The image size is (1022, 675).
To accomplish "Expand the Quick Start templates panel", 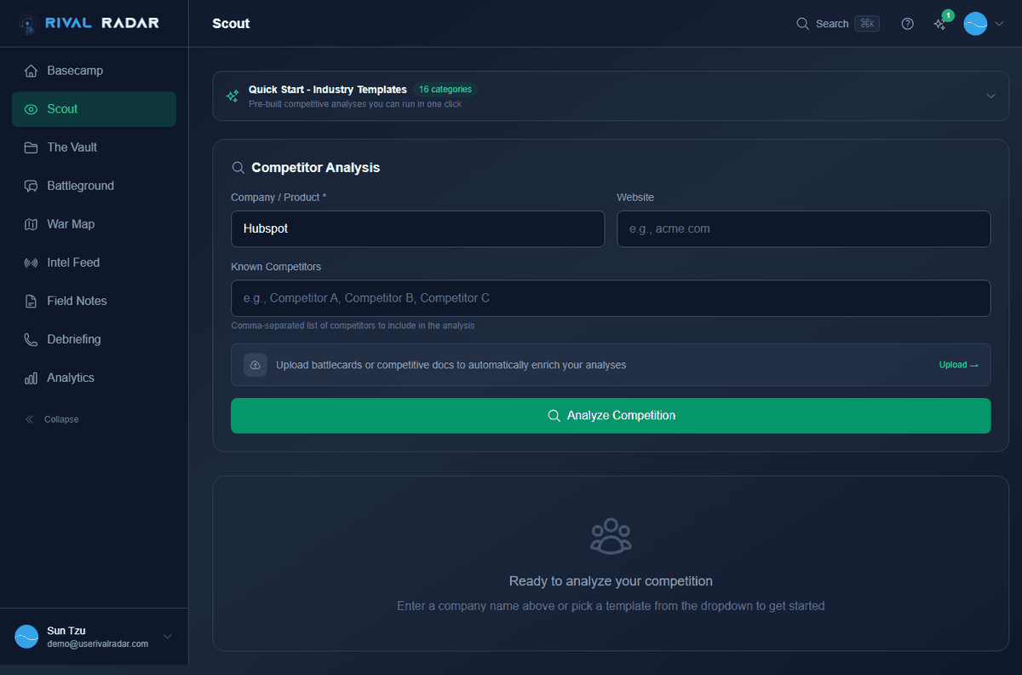I will coord(990,96).
